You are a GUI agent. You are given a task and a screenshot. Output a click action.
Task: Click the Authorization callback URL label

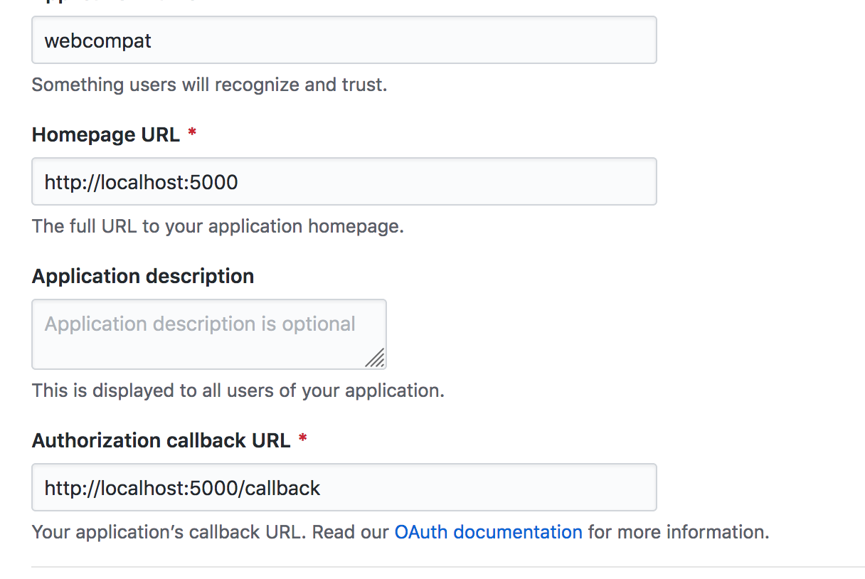pos(161,440)
